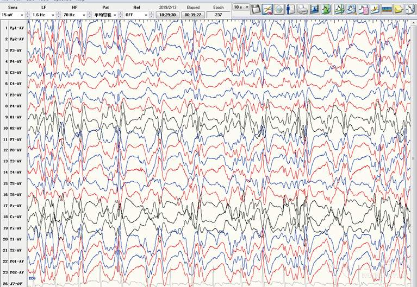Select channel label F8-AV
Screen dimensions: 417x287
click(16, 150)
